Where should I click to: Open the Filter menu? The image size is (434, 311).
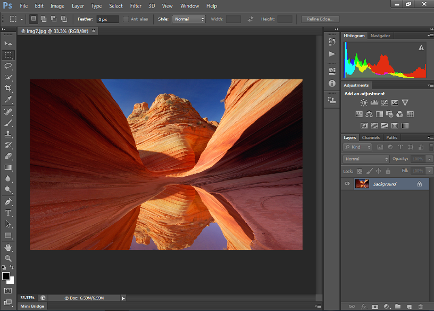(136, 6)
